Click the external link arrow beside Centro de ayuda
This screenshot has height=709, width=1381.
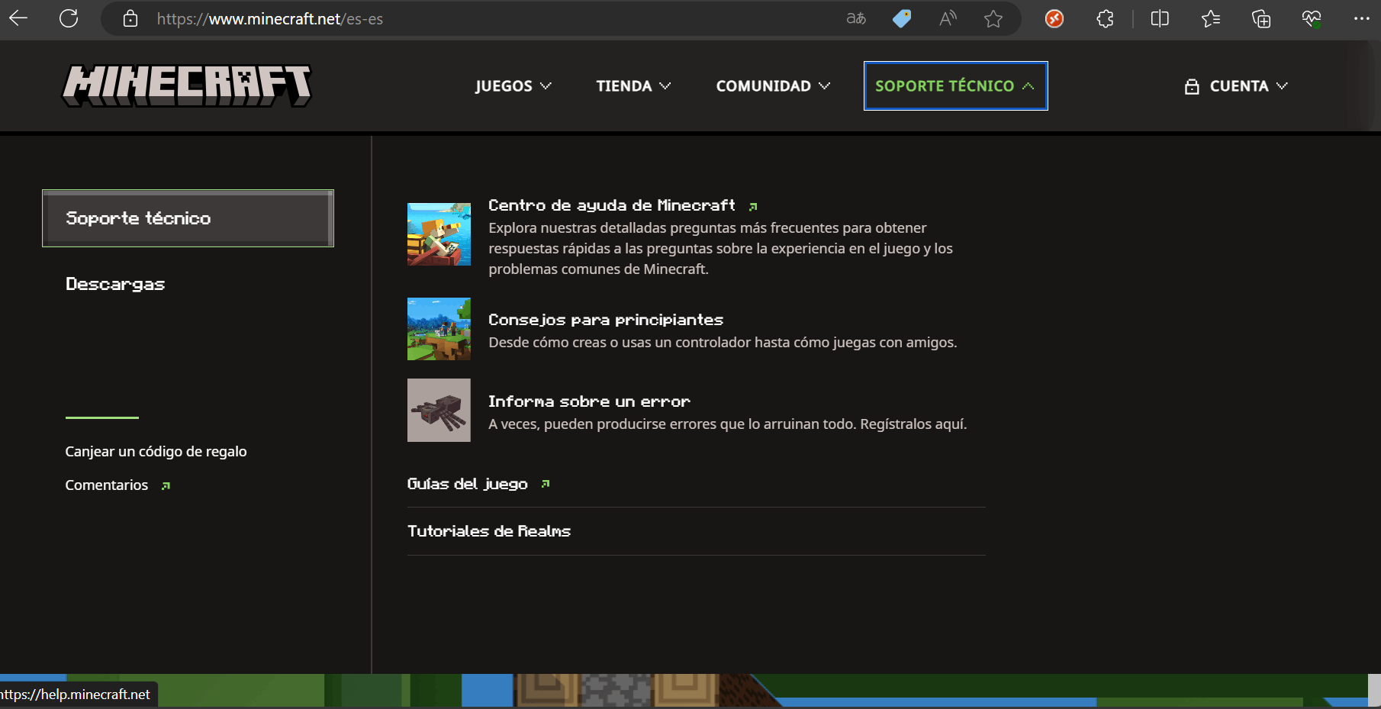(753, 206)
